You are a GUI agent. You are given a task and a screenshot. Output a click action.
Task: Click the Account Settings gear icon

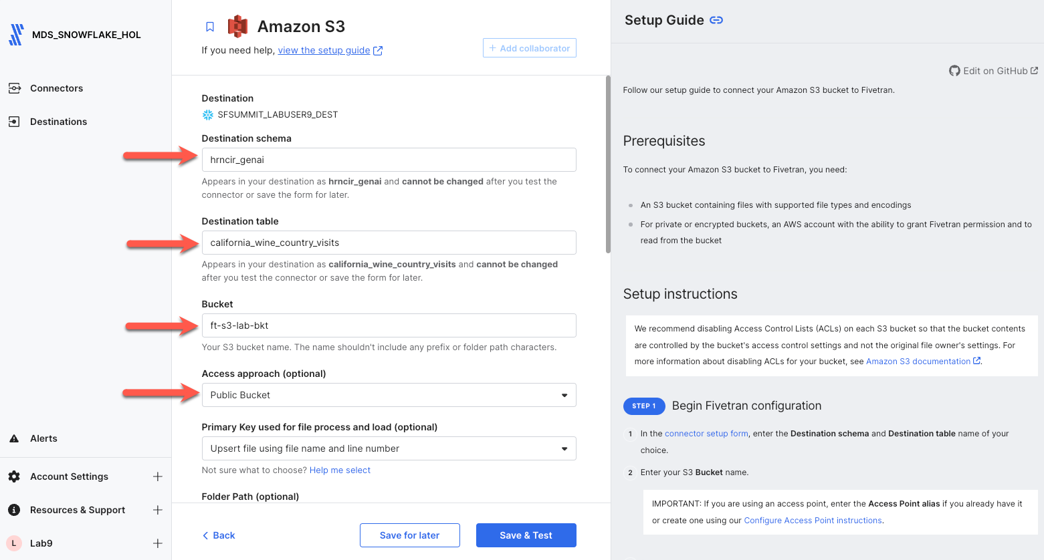14,476
